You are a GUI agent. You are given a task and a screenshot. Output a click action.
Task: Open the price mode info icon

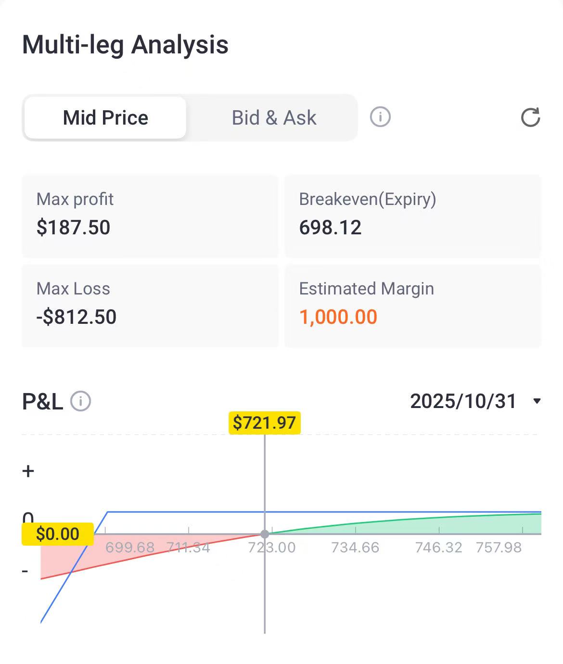(x=380, y=117)
